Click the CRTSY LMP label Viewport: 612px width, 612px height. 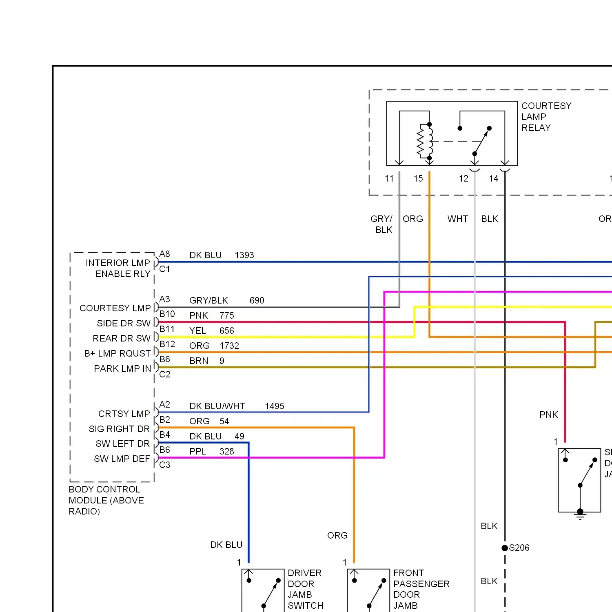coord(124,414)
